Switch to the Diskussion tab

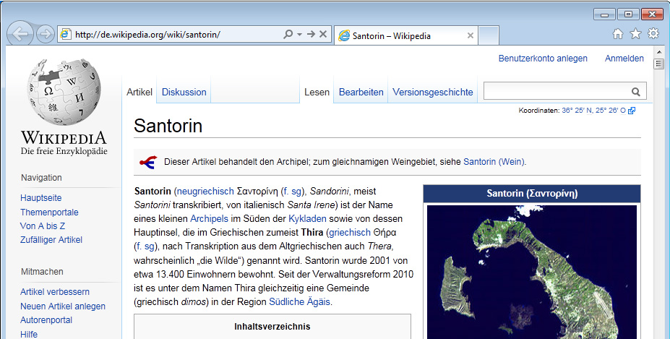tap(184, 92)
